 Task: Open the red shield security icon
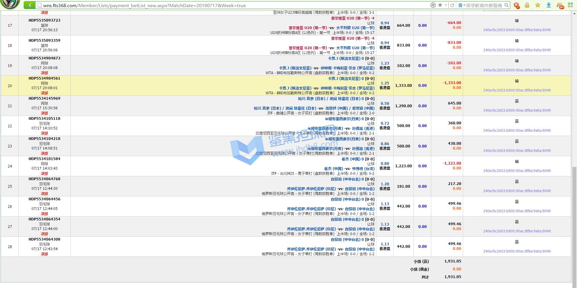(x=516, y=5)
